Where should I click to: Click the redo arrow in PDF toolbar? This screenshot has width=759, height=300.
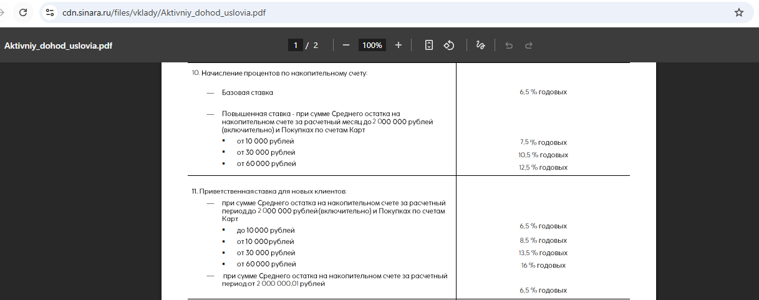point(529,46)
